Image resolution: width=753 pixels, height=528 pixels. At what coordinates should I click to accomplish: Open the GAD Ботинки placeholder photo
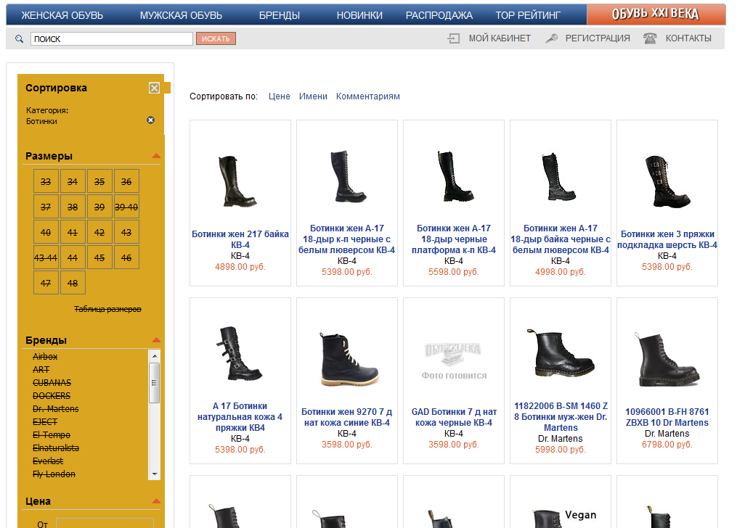tap(454, 359)
